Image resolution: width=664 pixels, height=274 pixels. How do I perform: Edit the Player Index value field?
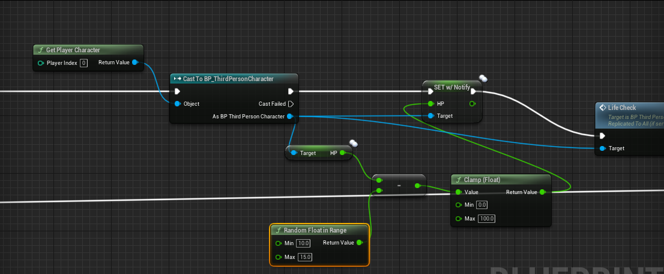pos(83,63)
